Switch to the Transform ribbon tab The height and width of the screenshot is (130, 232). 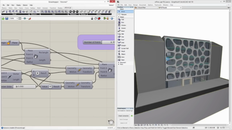tap(53, 8)
